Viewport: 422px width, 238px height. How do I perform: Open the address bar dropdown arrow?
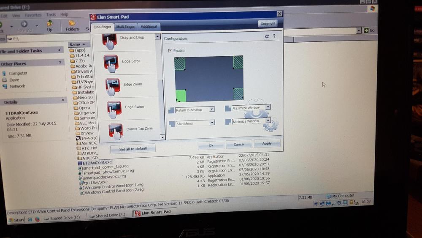[358, 31]
